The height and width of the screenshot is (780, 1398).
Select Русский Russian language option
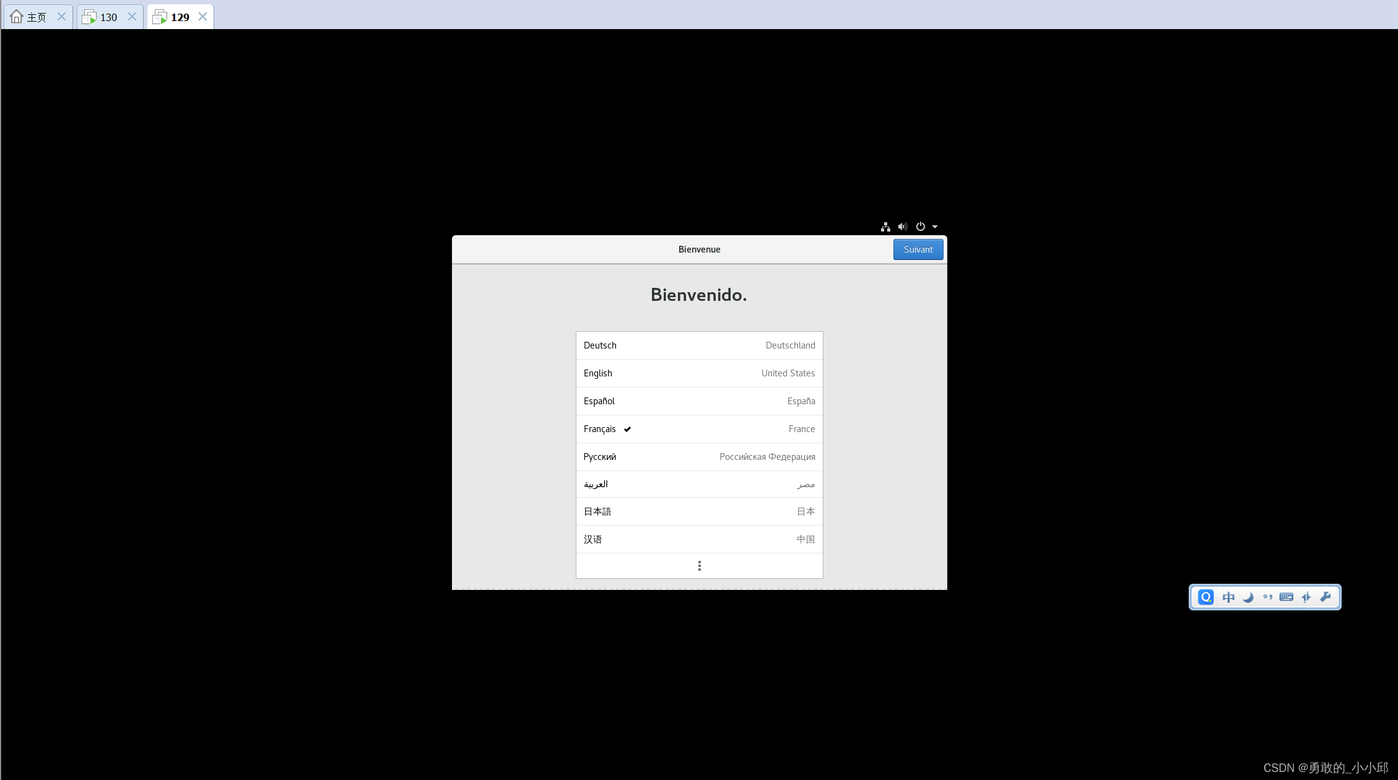(x=698, y=456)
